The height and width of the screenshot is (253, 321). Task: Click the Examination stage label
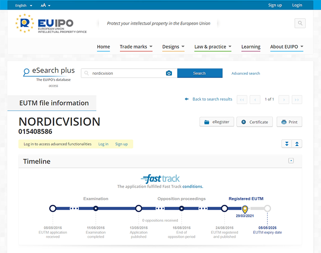(x=95, y=199)
